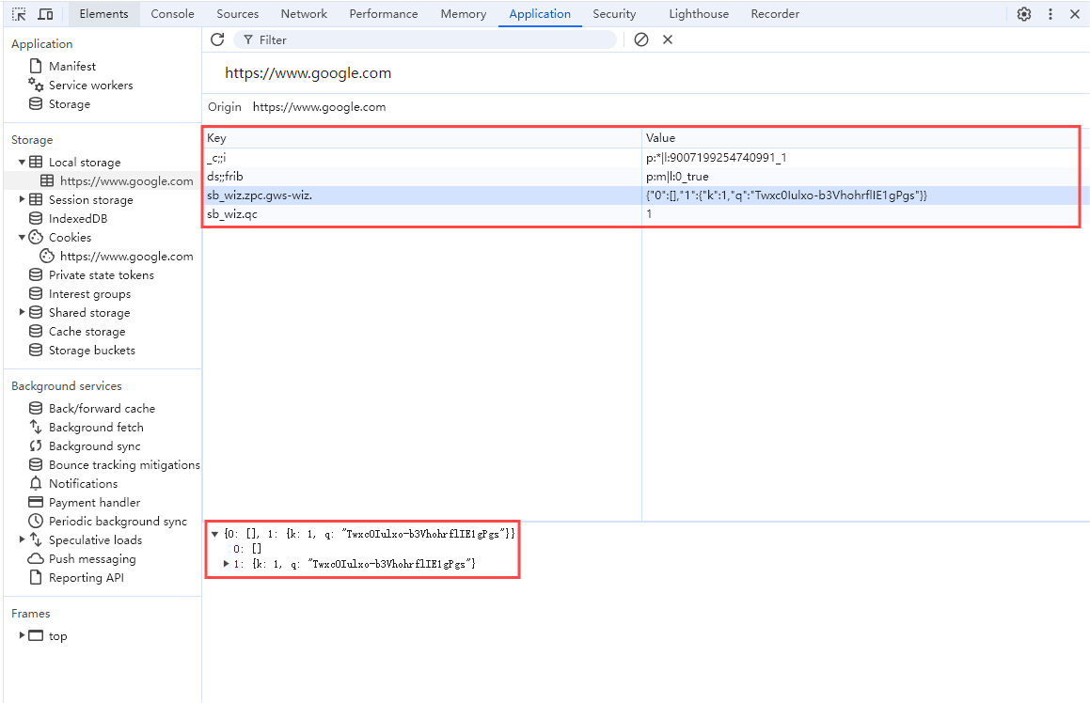Screen dimensions: 1090x703
Task: Click the Storage buckets icon
Action: (36, 351)
